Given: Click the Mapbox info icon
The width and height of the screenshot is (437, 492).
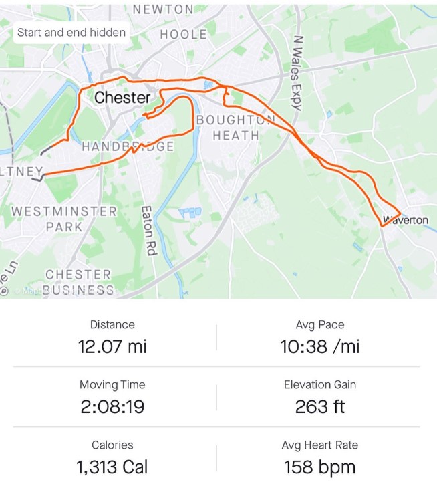Looking at the screenshot, I should [x=3, y=291].
